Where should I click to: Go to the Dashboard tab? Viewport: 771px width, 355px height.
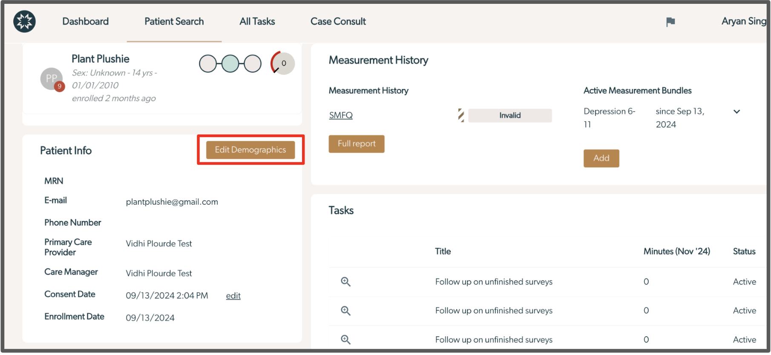85,21
